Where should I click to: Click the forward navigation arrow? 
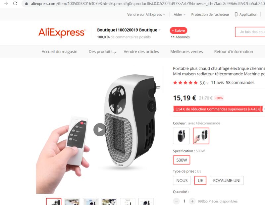pos(6,3)
